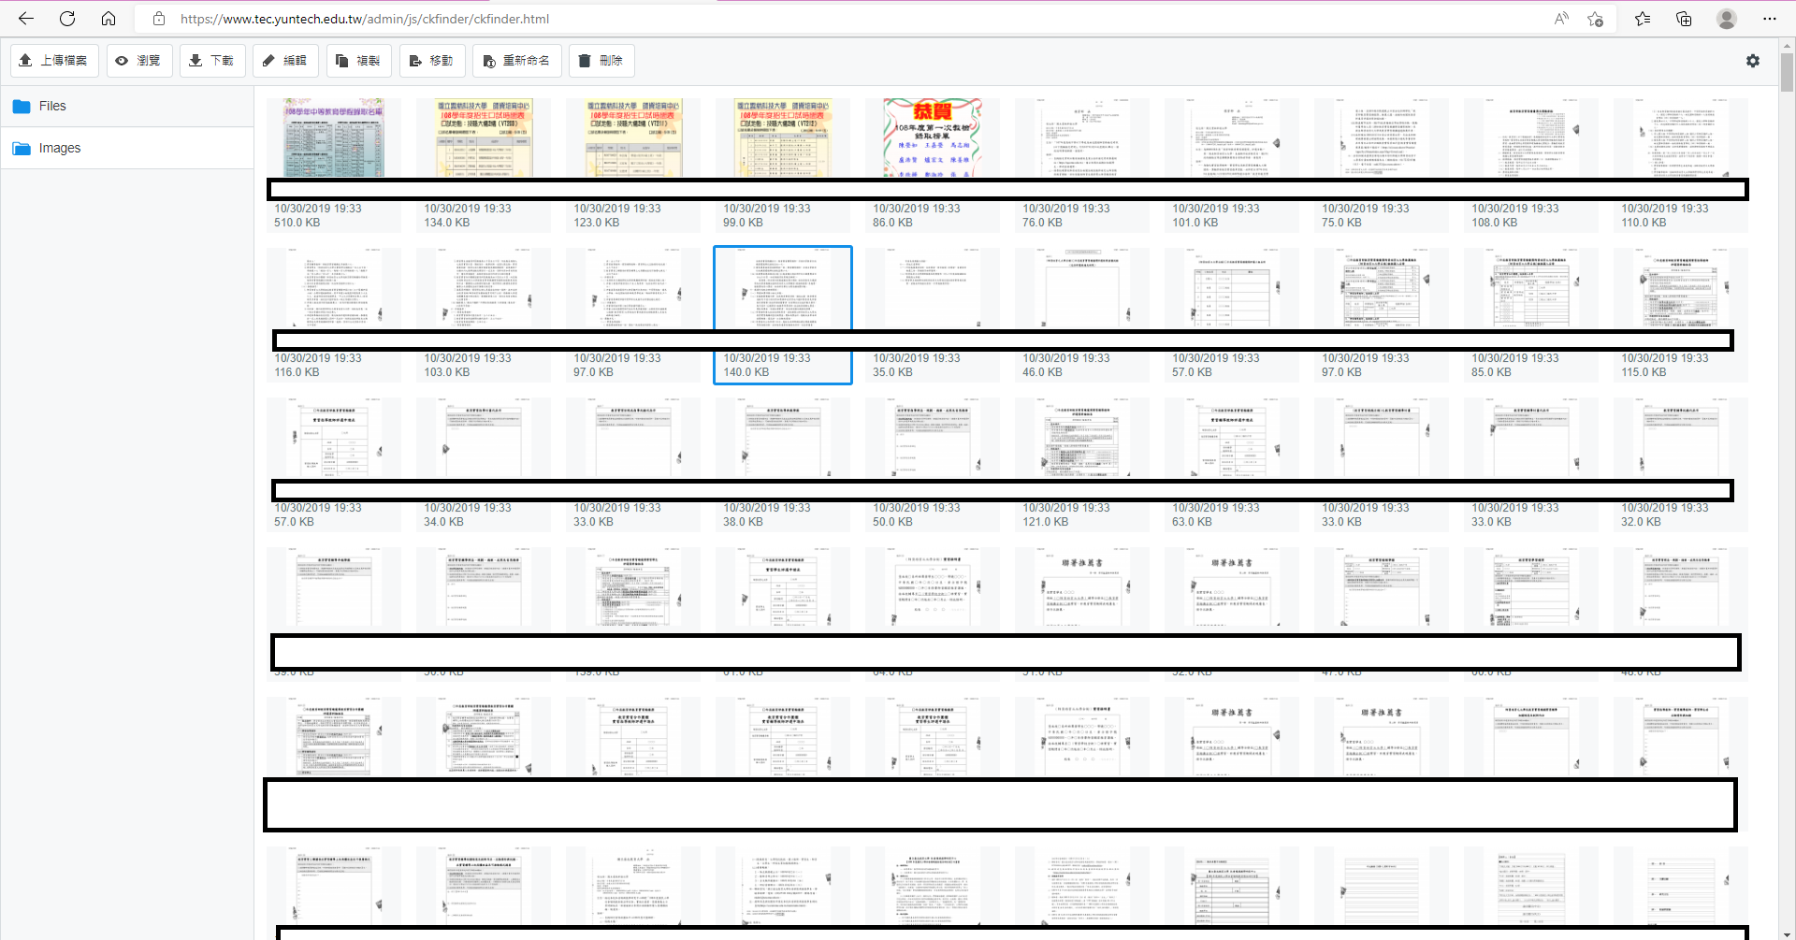Open CKFinder settings gear icon
The image size is (1796, 940).
pos(1753,61)
